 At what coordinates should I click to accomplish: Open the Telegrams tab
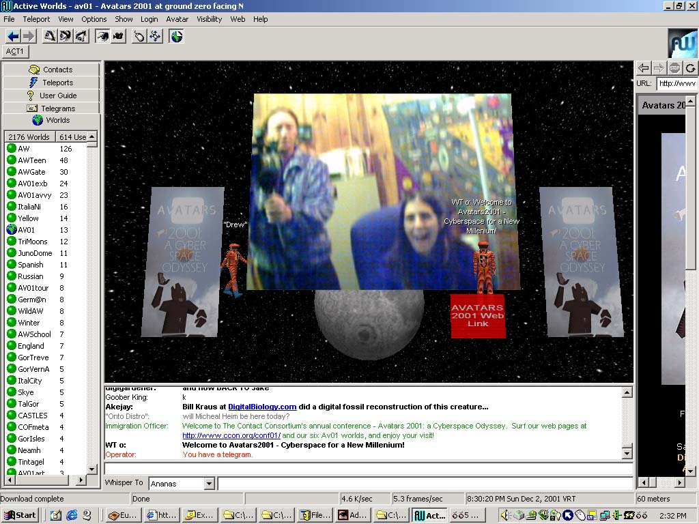(x=51, y=108)
